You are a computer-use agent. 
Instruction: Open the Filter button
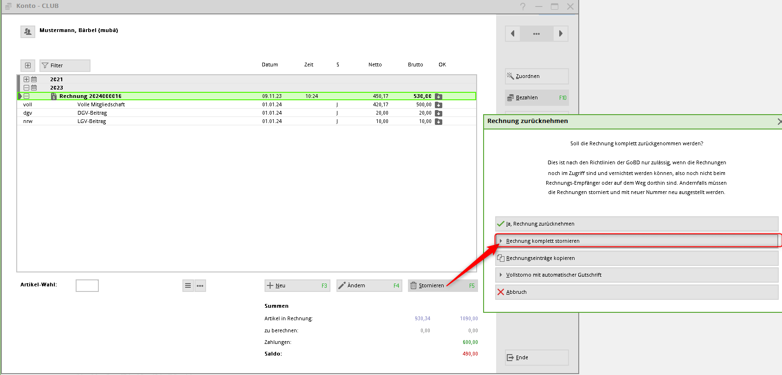(x=65, y=65)
